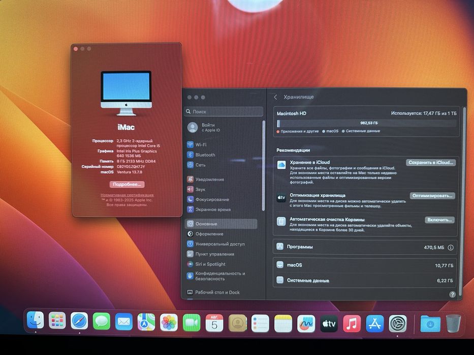Open the help question mark button
The width and height of the screenshot is (474, 355).
tap(452, 294)
